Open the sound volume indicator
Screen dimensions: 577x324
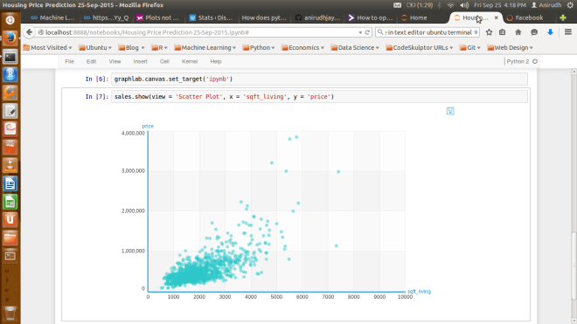point(464,5)
